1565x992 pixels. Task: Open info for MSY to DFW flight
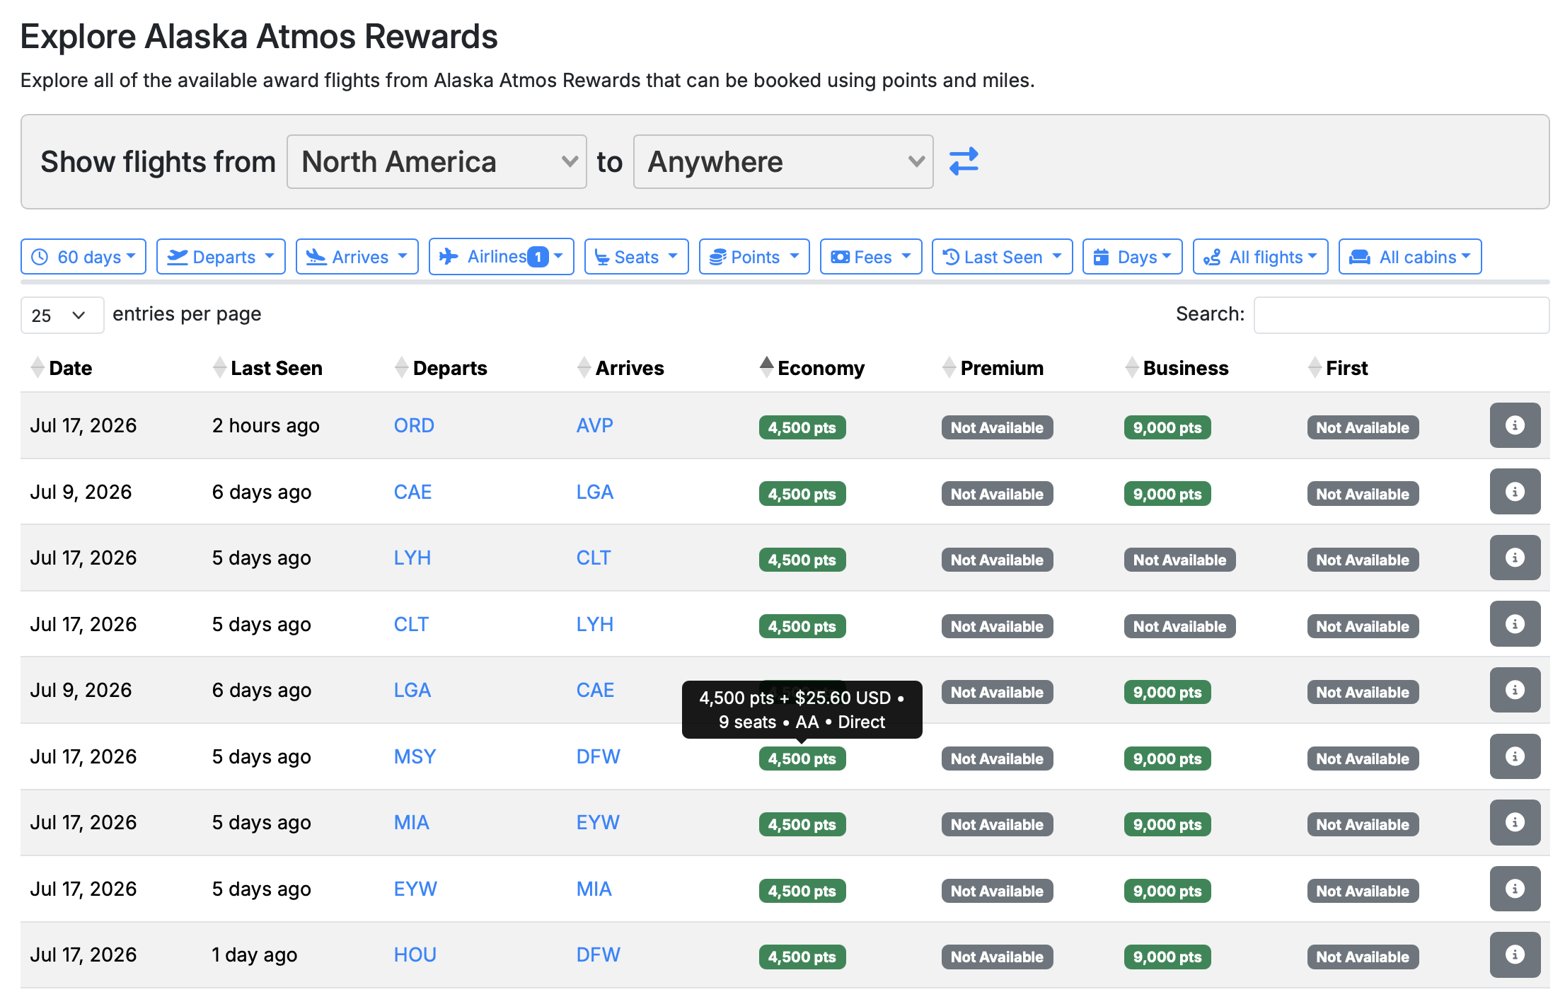[x=1515, y=756]
